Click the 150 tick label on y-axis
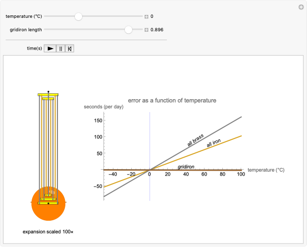The height and width of the screenshot is (247, 307). click(98, 121)
